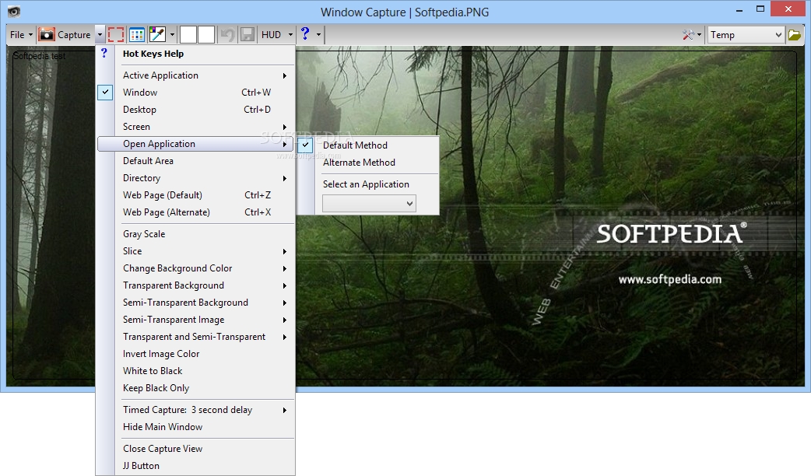Open Semi-Transparent Image submenu
Screen dimensions: 811x476
tap(196, 320)
